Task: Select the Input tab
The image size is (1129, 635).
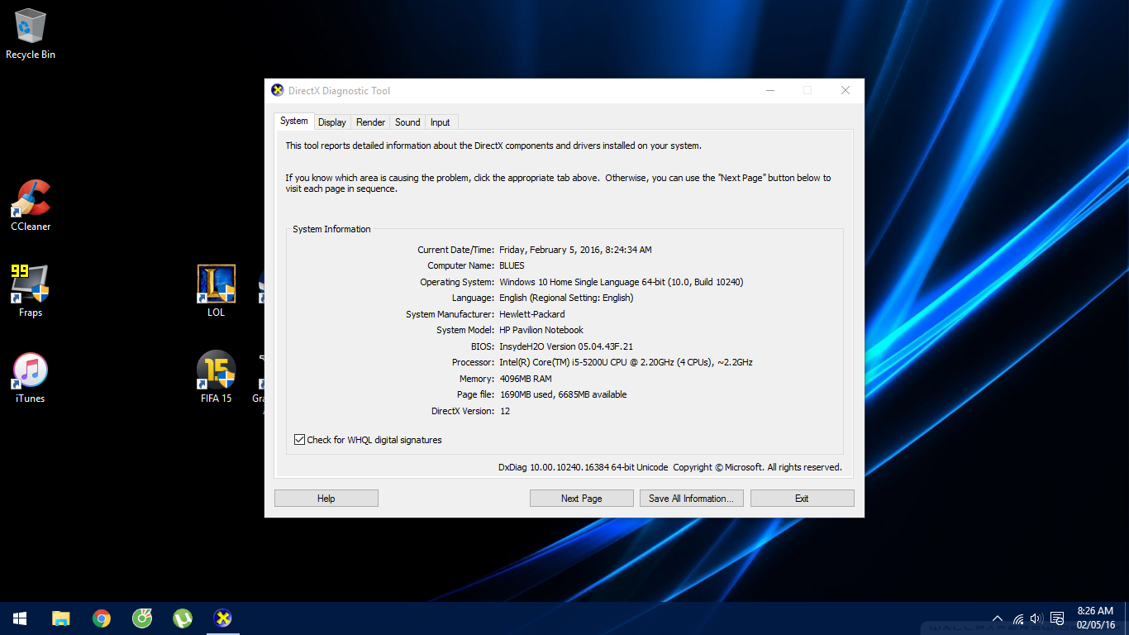Action: (441, 122)
